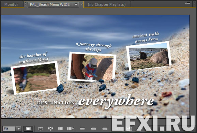Switch to the (no Chapter Playlists) tab

coord(107,4)
